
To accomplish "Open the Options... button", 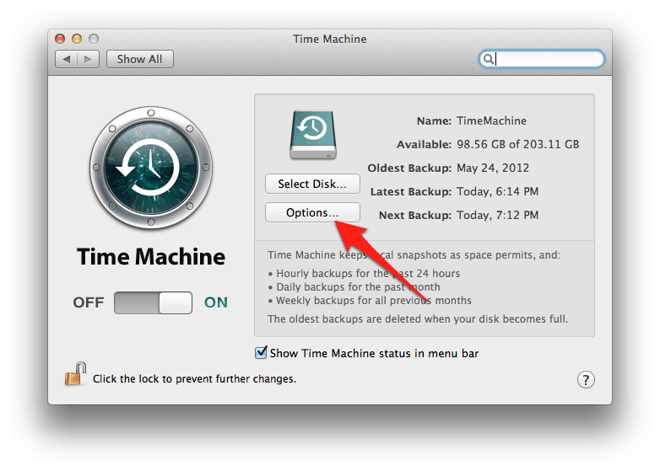I will [x=312, y=213].
